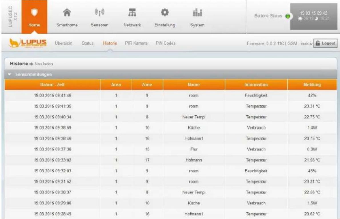Click the 1.5W Verbrauch value
340x219 pixels.
(312, 203)
